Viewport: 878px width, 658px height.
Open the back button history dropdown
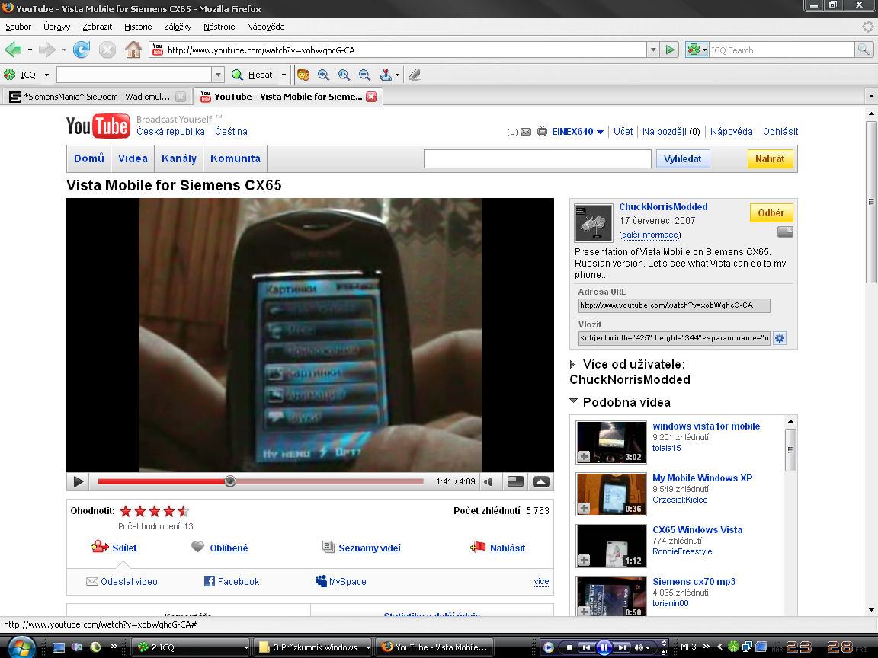(x=30, y=50)
